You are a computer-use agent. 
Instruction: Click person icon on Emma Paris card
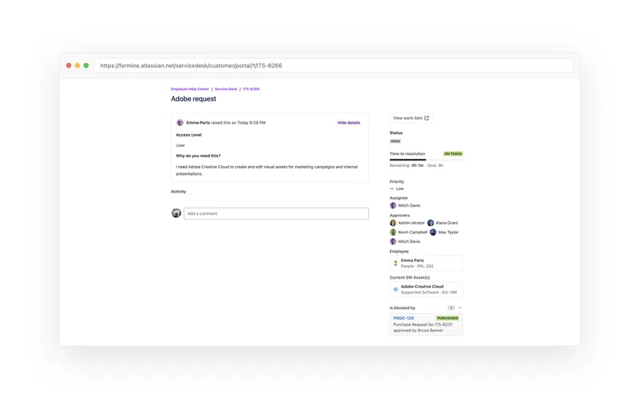(x=395, y=263)
